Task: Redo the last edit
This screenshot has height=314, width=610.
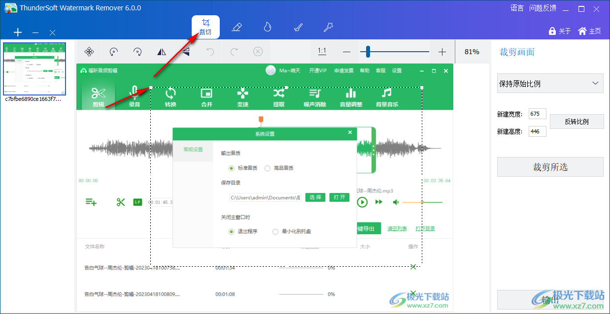Action: pos(234,52)
